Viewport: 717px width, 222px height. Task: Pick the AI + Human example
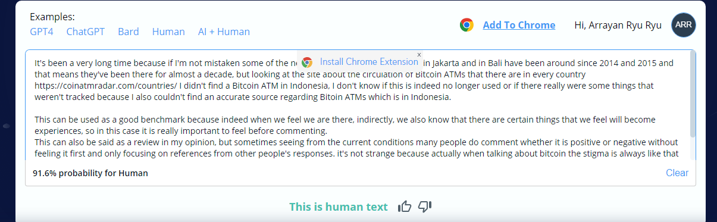click(x=224, y=32)
